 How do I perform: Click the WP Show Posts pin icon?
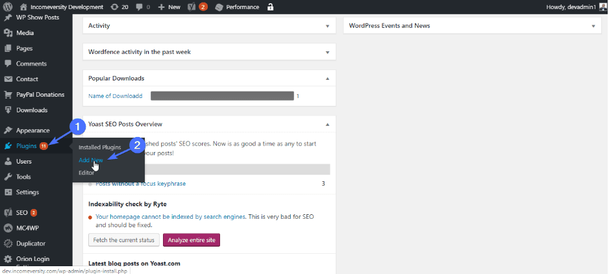pyautogui.click(x=8, y=18)
